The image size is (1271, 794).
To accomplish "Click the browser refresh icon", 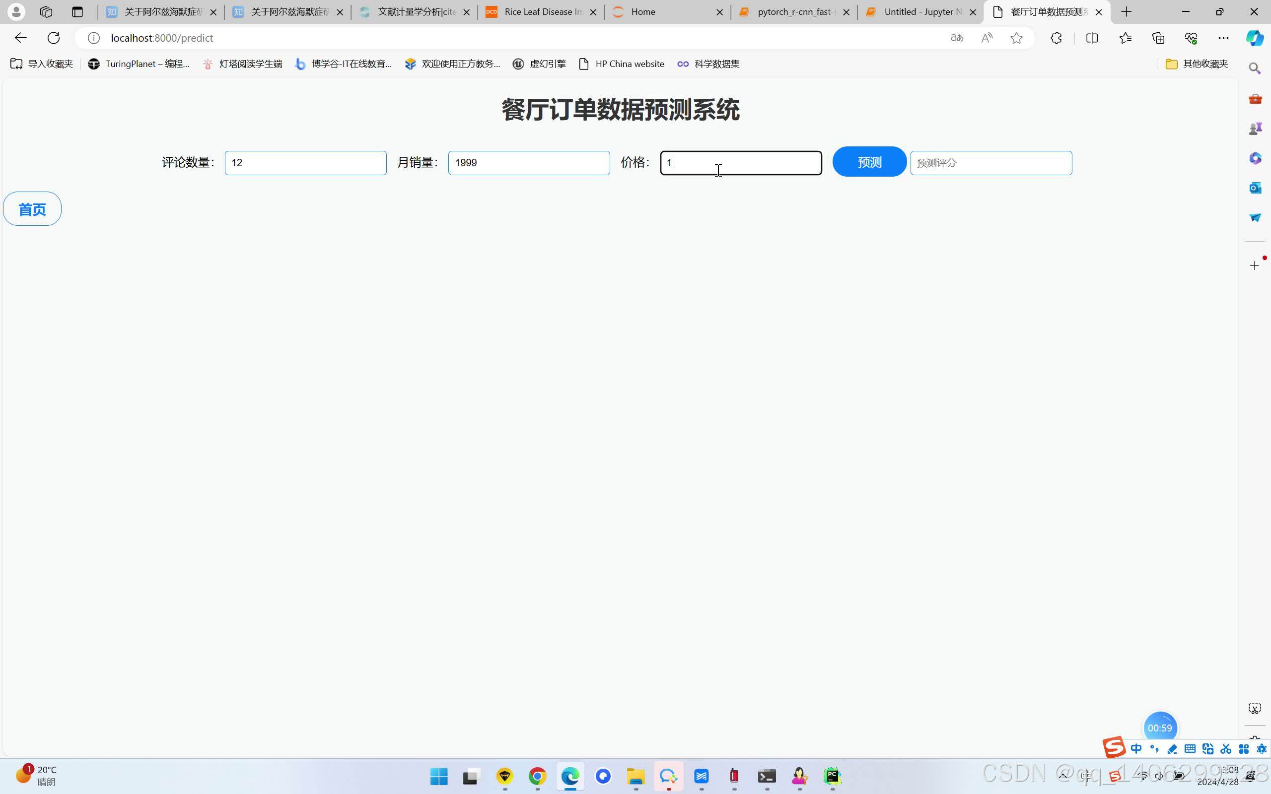I will pos(54,38).
